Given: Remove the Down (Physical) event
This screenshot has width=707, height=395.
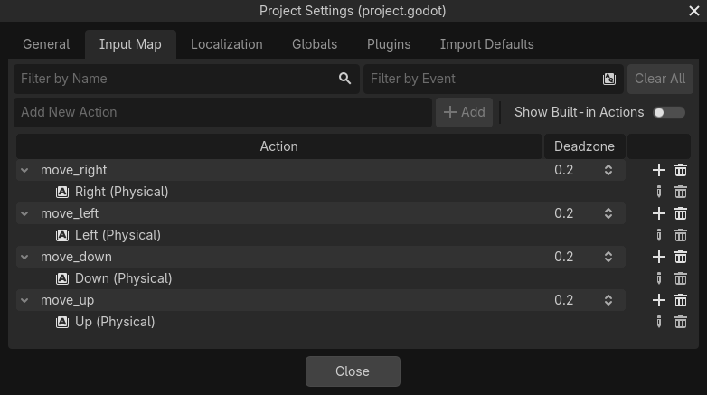Looking at the screenshot, I should (681, 278).
